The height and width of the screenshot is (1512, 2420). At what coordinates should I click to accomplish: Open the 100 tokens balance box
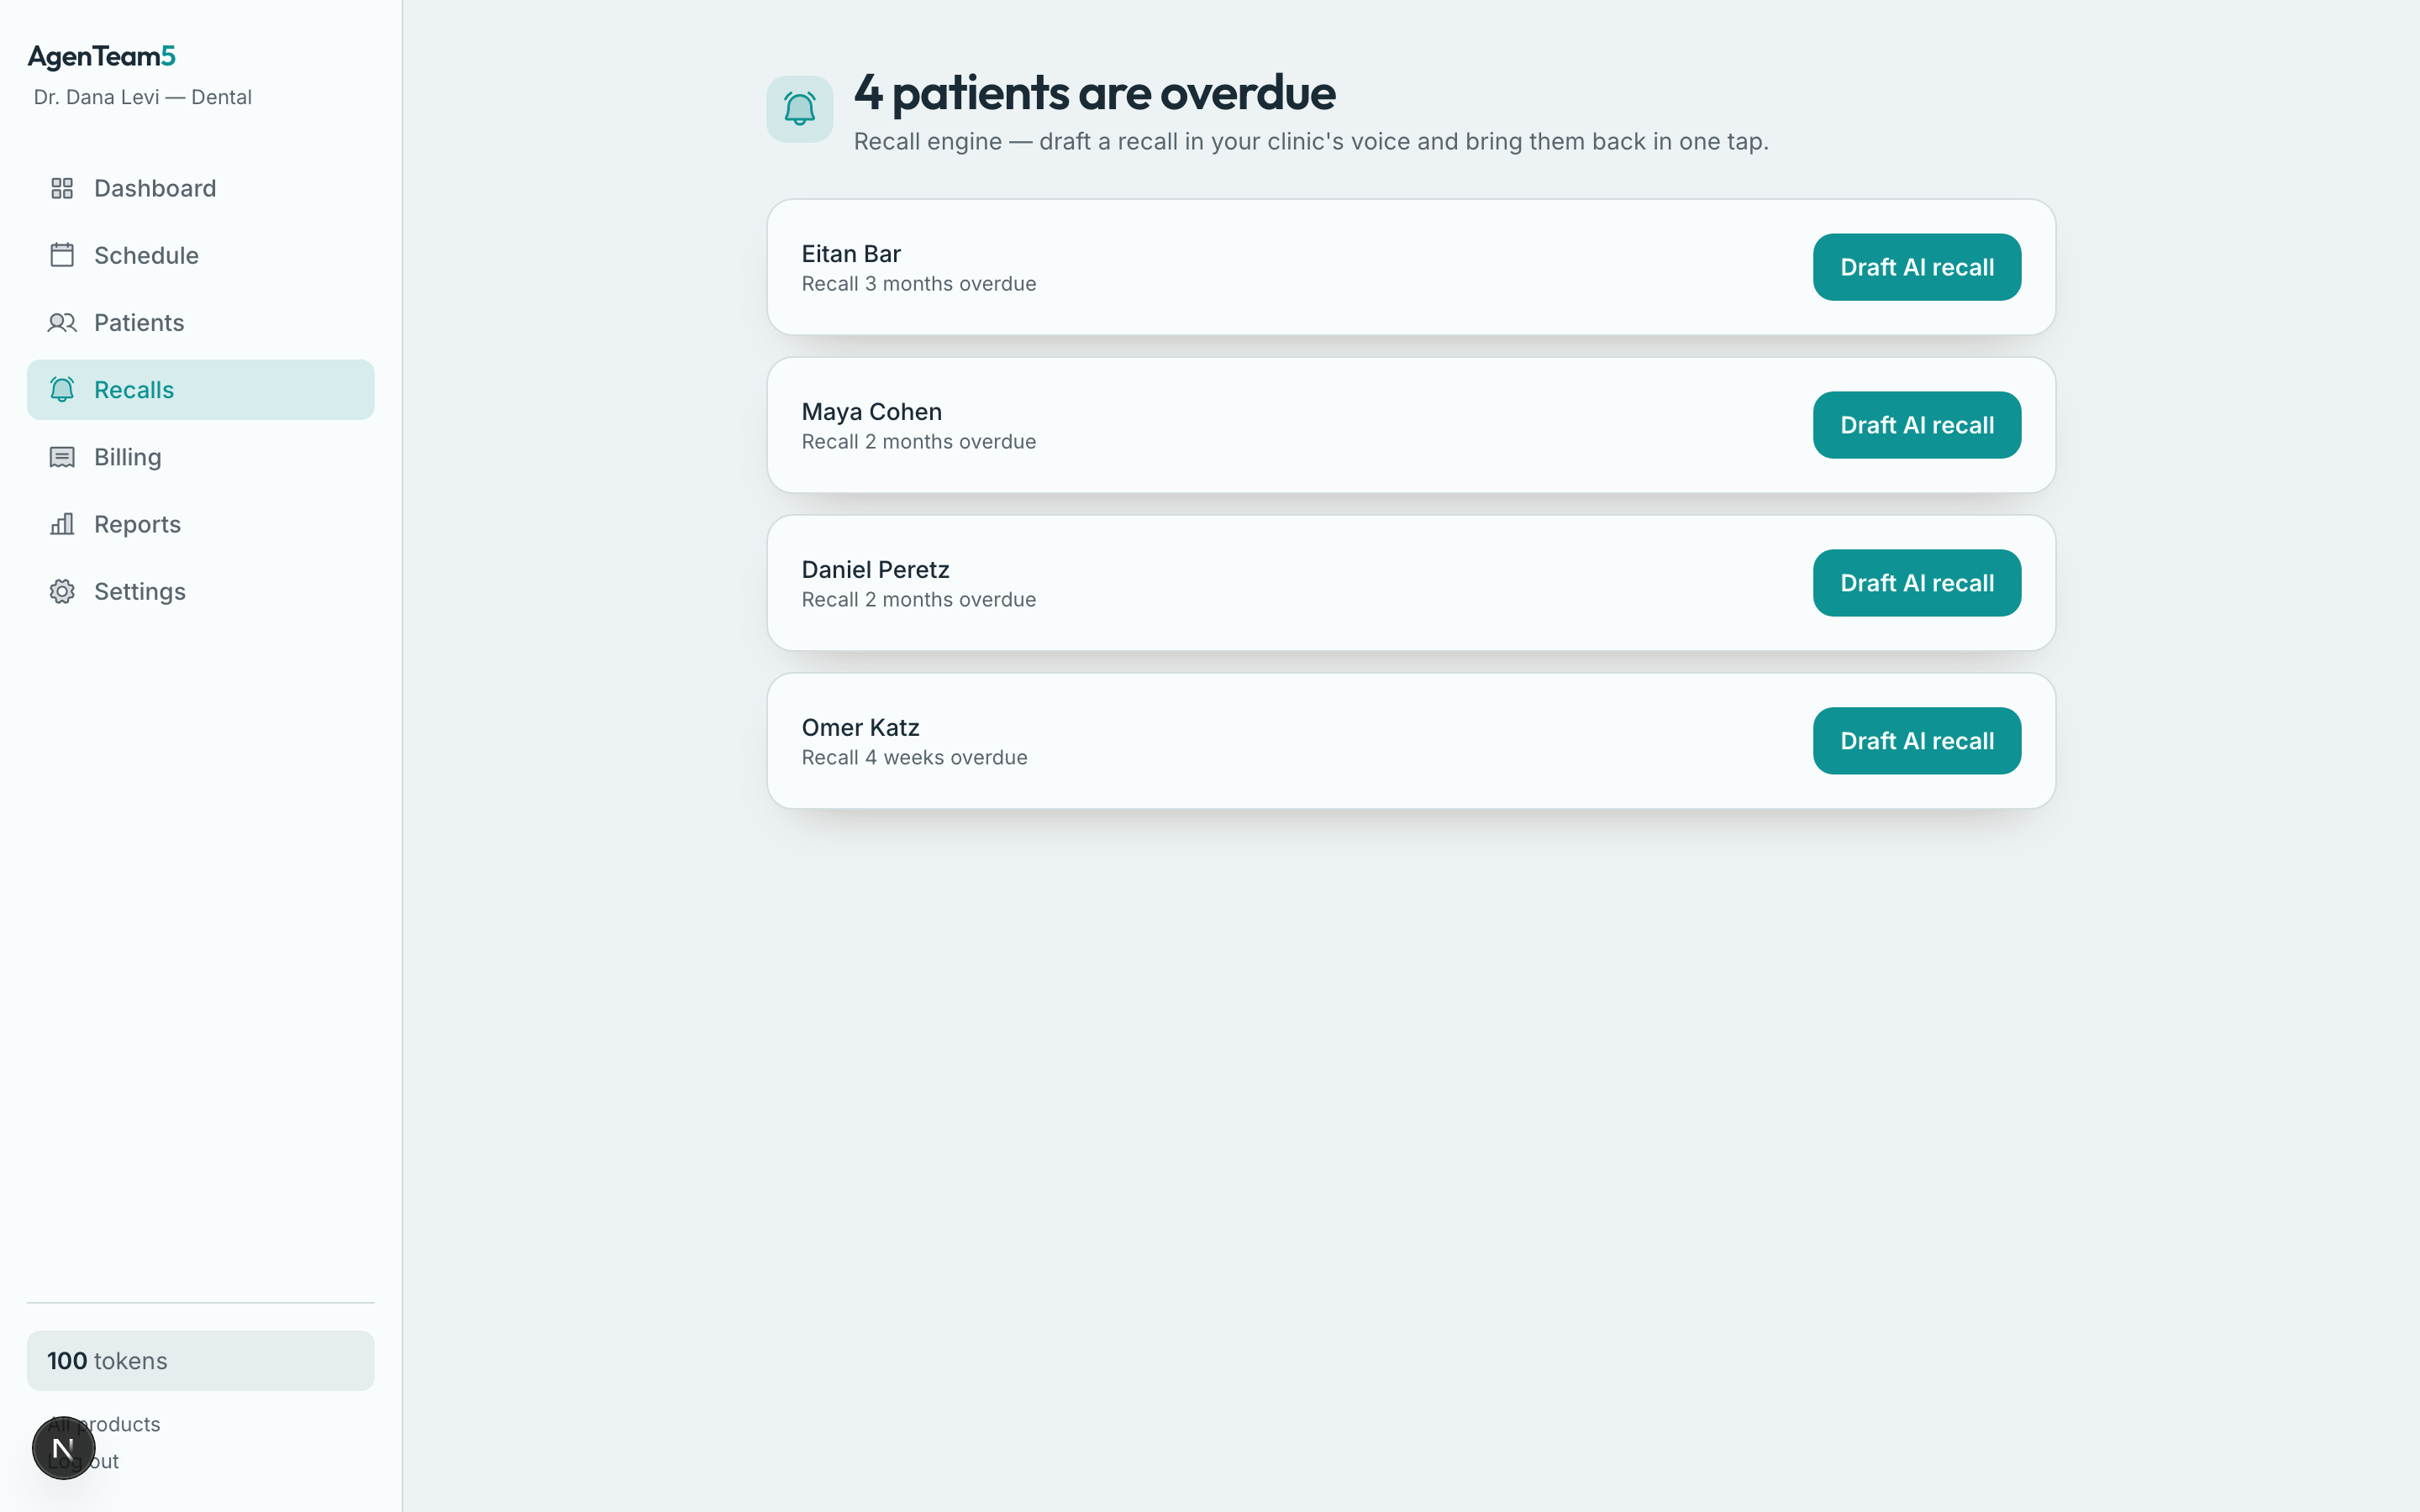[x=201, y=1360]
